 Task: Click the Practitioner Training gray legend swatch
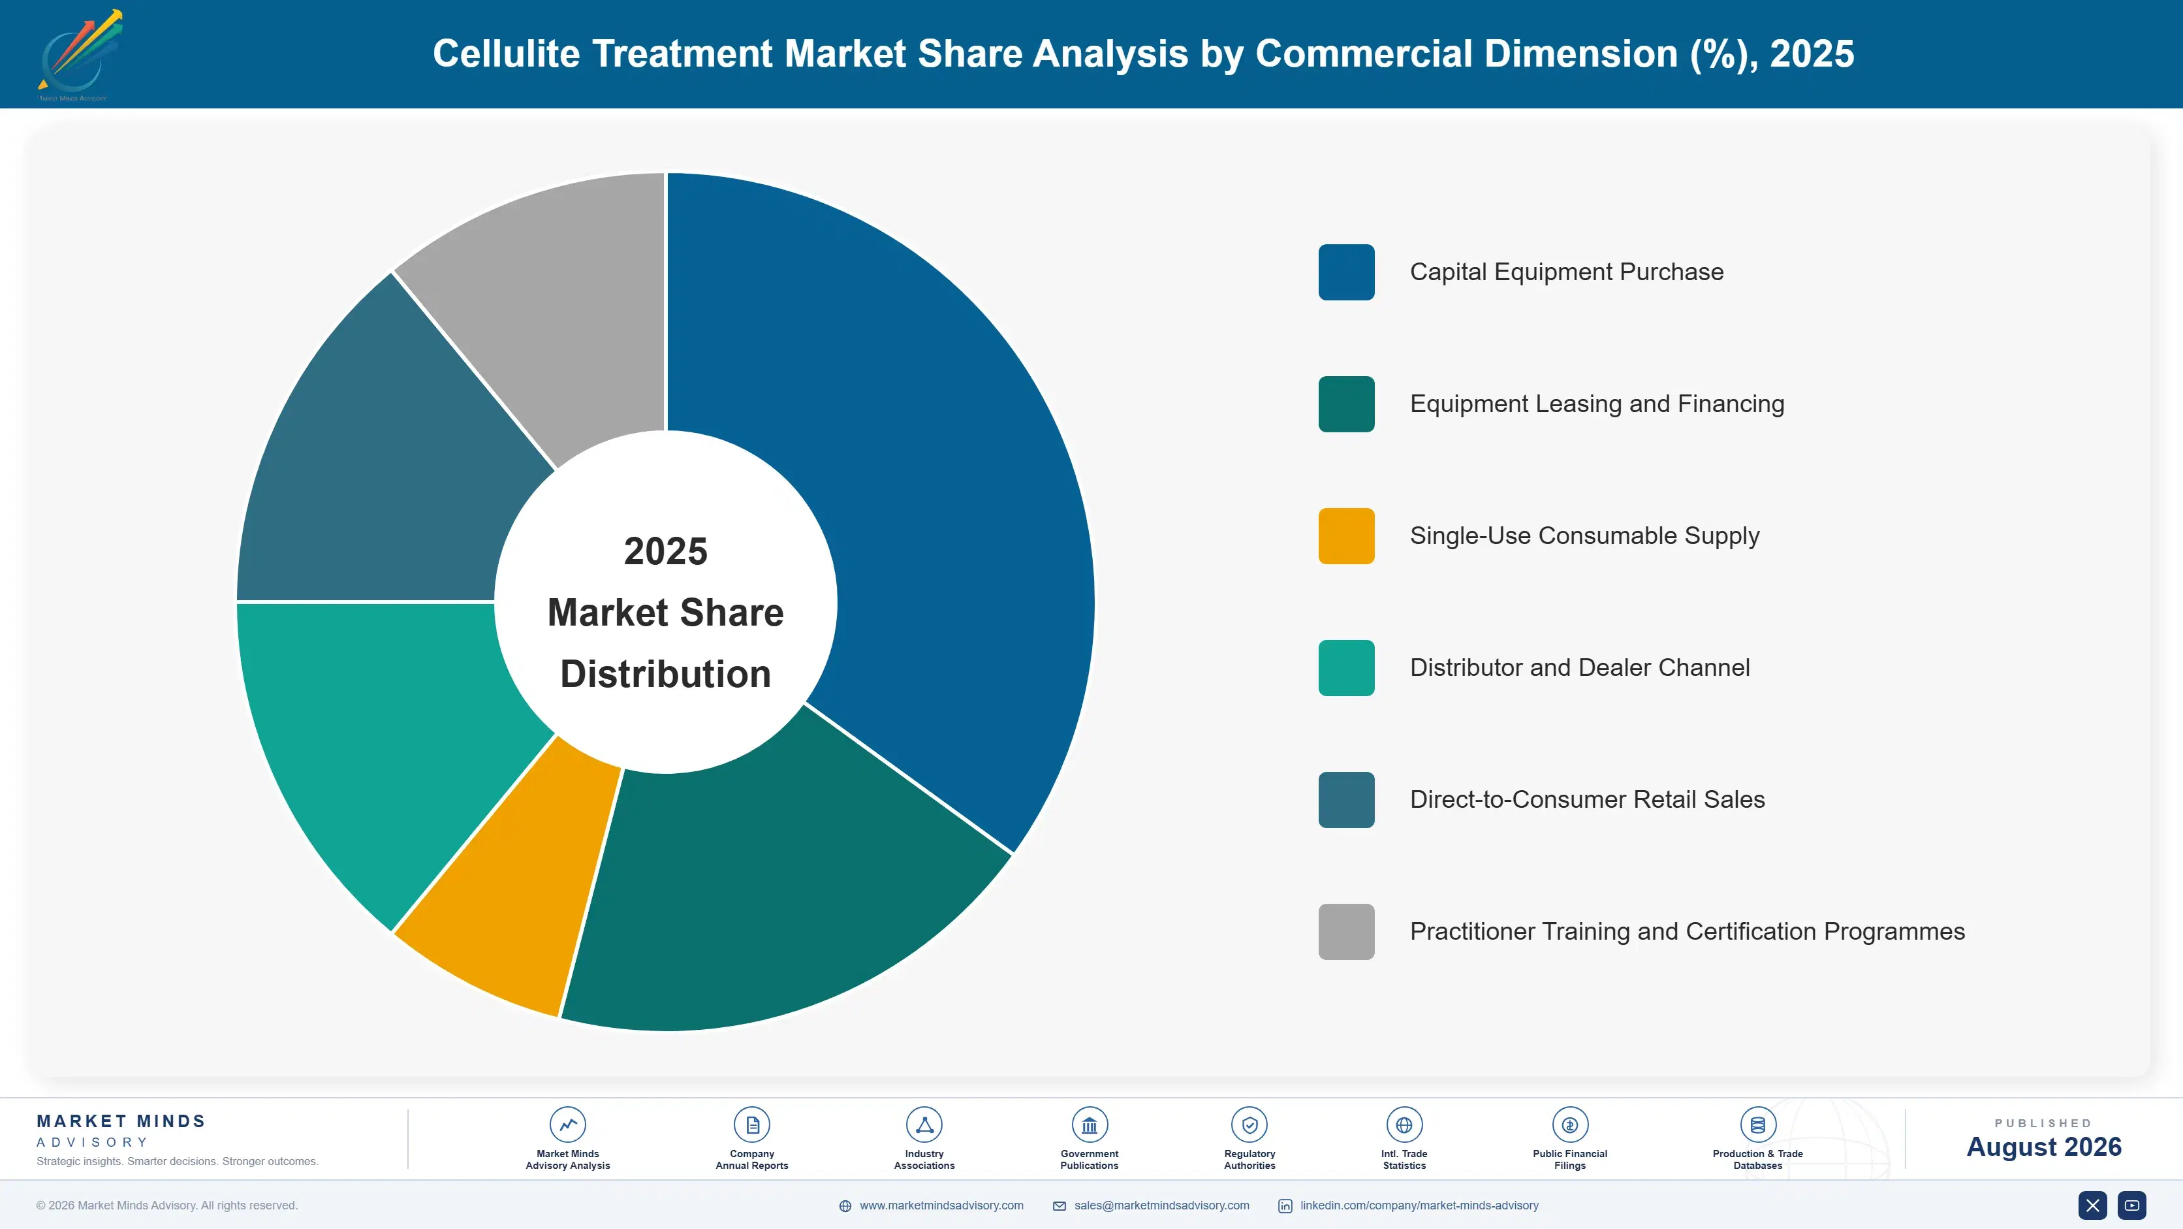click(x=1345, y=931)
